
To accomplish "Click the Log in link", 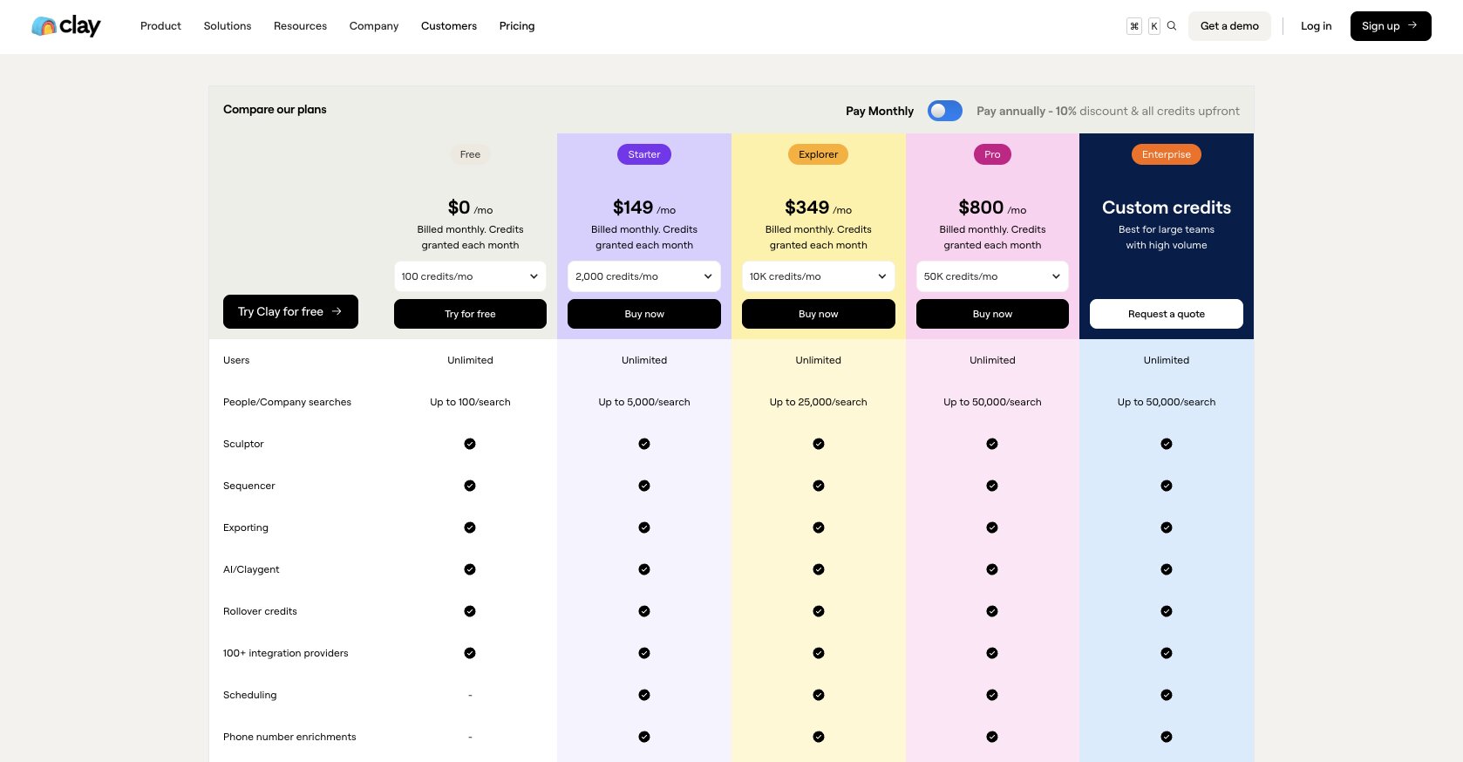I will pos(1316,26).
